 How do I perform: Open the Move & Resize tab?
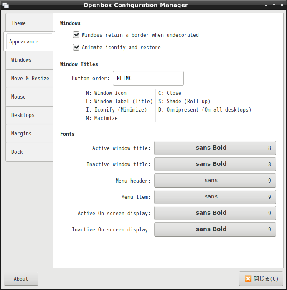pyautogui.click(x=29, y=78)
